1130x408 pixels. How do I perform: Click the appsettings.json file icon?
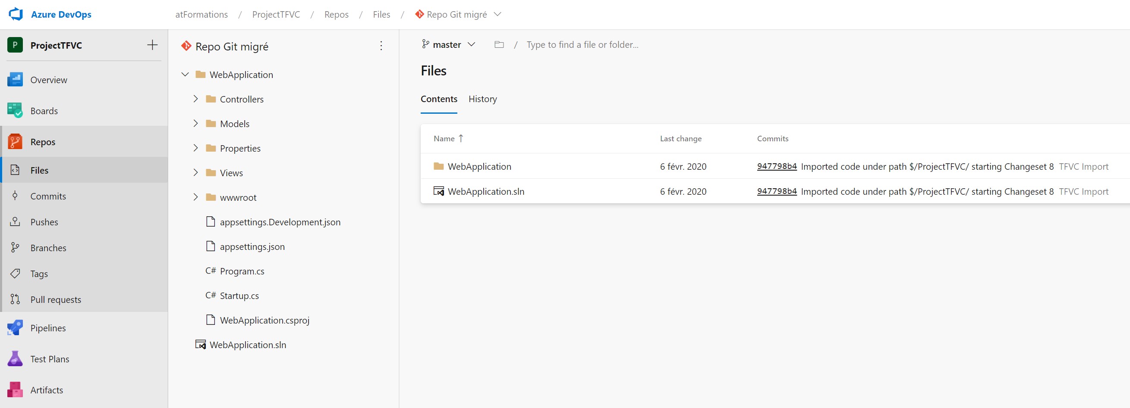click(211, 246)
